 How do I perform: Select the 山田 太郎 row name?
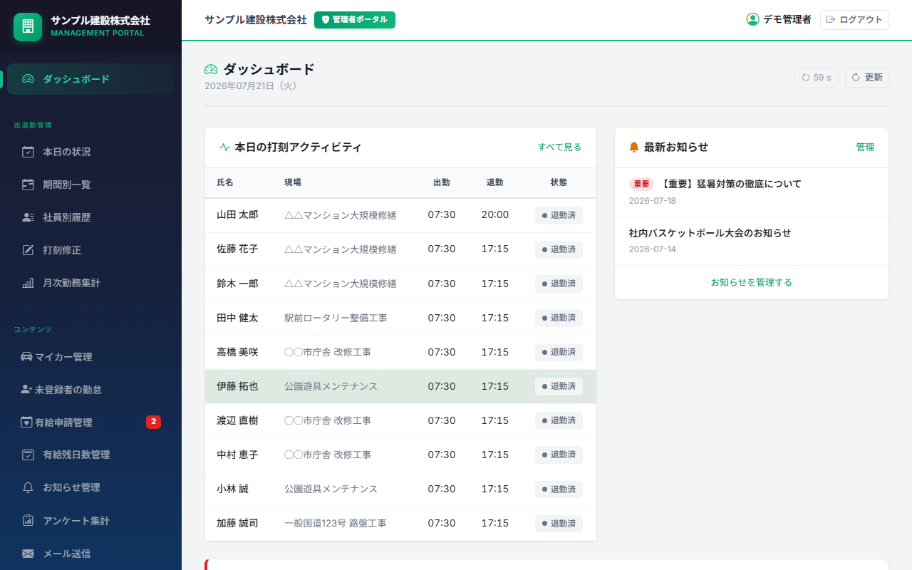point(237,214)
